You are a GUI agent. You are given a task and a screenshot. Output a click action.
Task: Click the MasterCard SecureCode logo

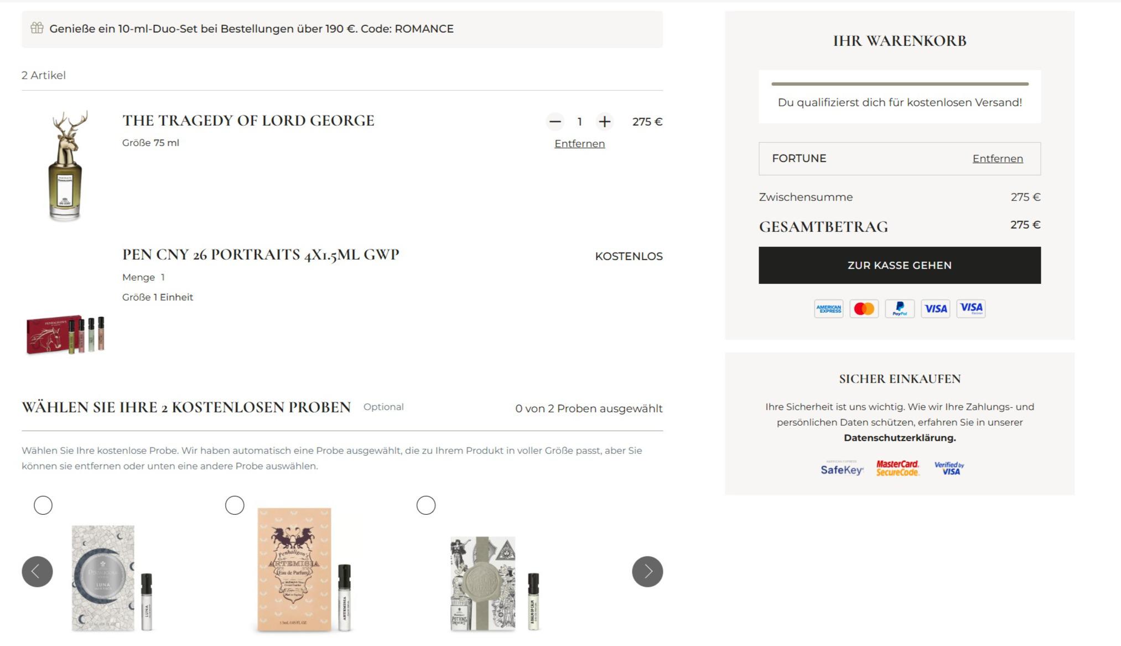pos(897,468)
